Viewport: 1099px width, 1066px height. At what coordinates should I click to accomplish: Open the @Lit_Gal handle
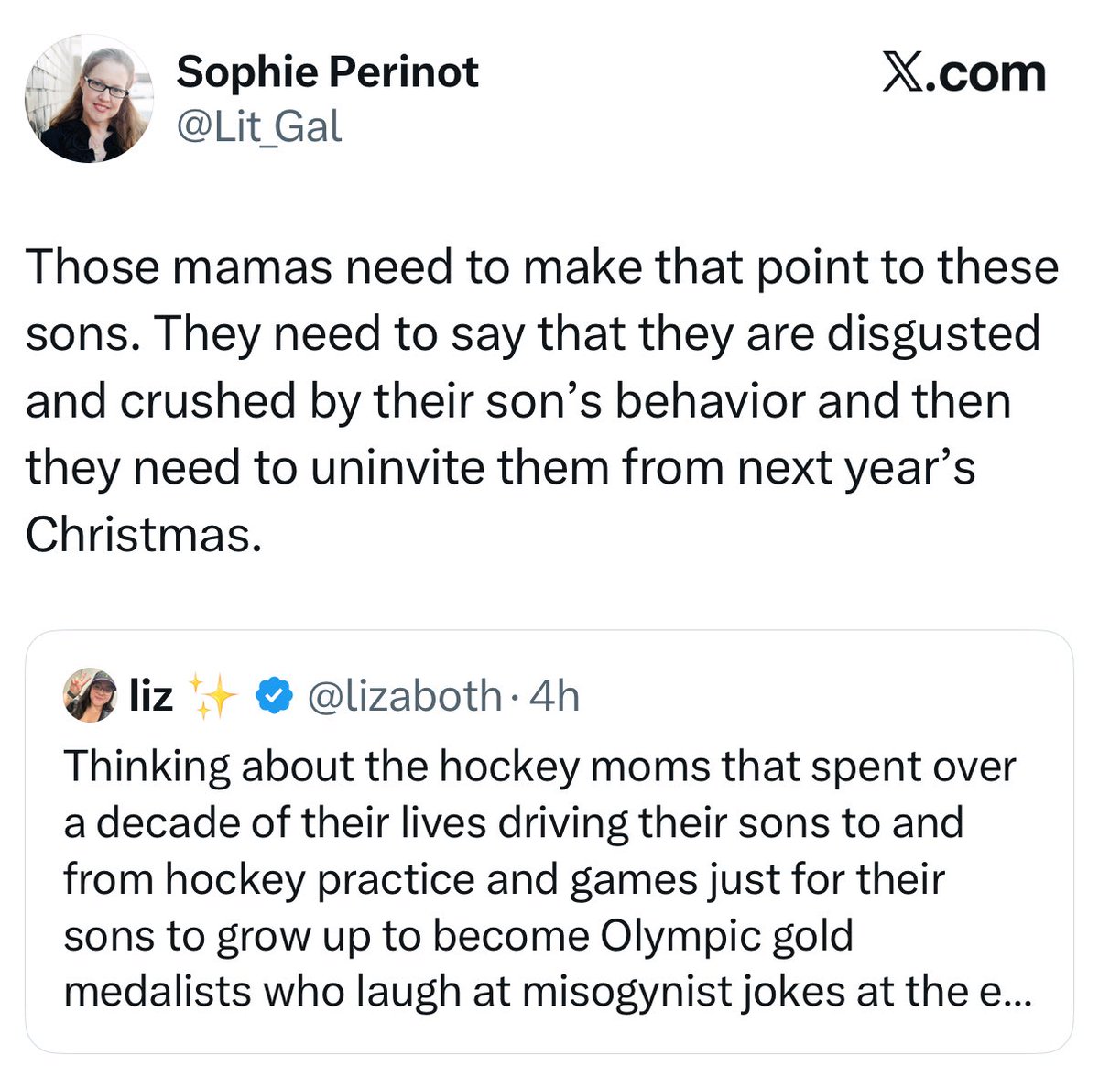pyautogui.click(x=259, y=125)
